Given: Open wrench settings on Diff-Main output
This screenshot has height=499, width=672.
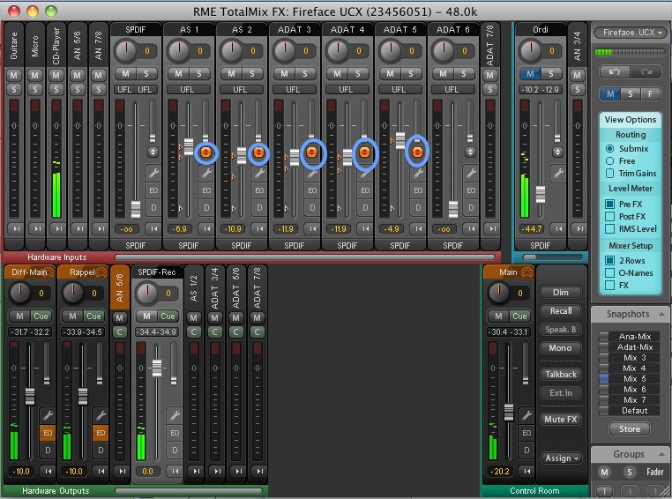Looking at the screenshot, I should pos(48,415).
